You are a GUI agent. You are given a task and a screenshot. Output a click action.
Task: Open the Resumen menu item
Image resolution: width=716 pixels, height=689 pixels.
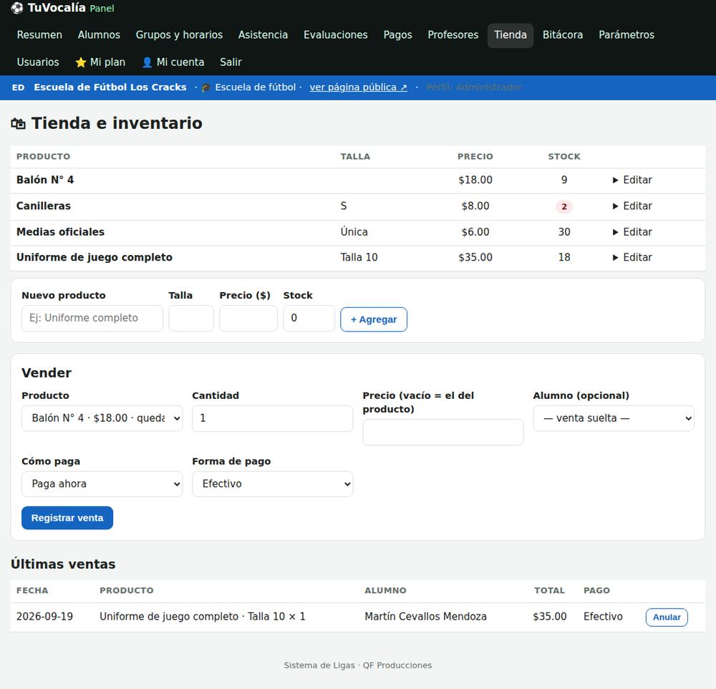tap(39, 34)
